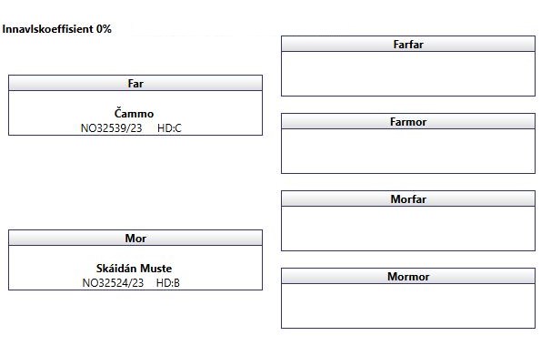The height and width of the screenshot is (356, 541).
Task: Click the 0% inbreeding value
Action: [104, 29]
